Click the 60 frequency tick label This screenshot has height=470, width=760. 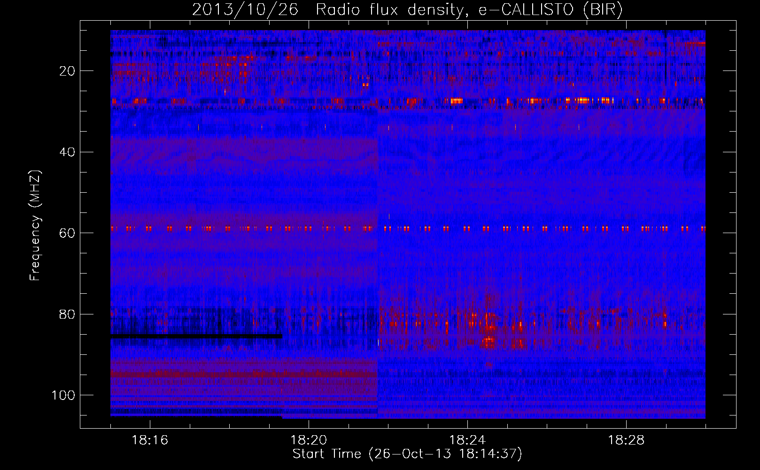coord(67,233)
